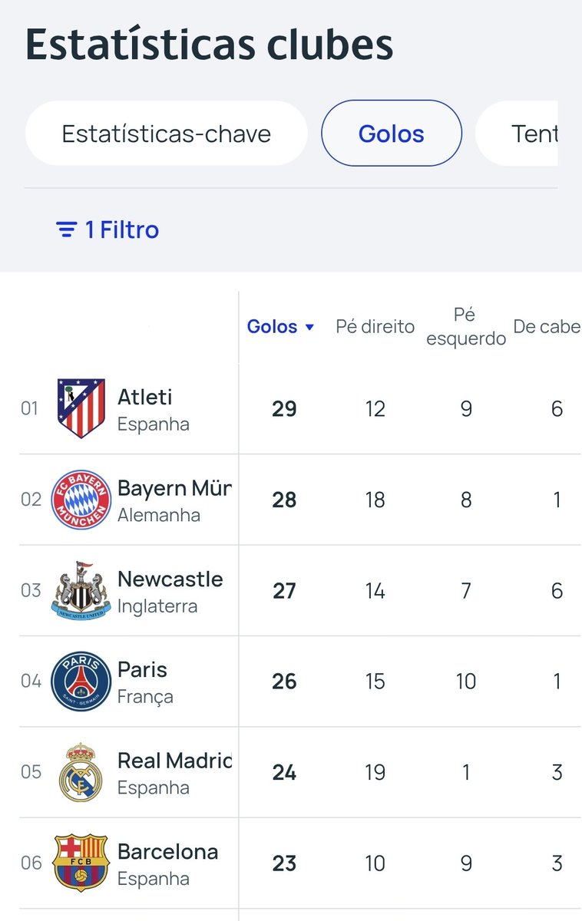
Task: Open the Atleti club name link
Action: tap(144, 397)
